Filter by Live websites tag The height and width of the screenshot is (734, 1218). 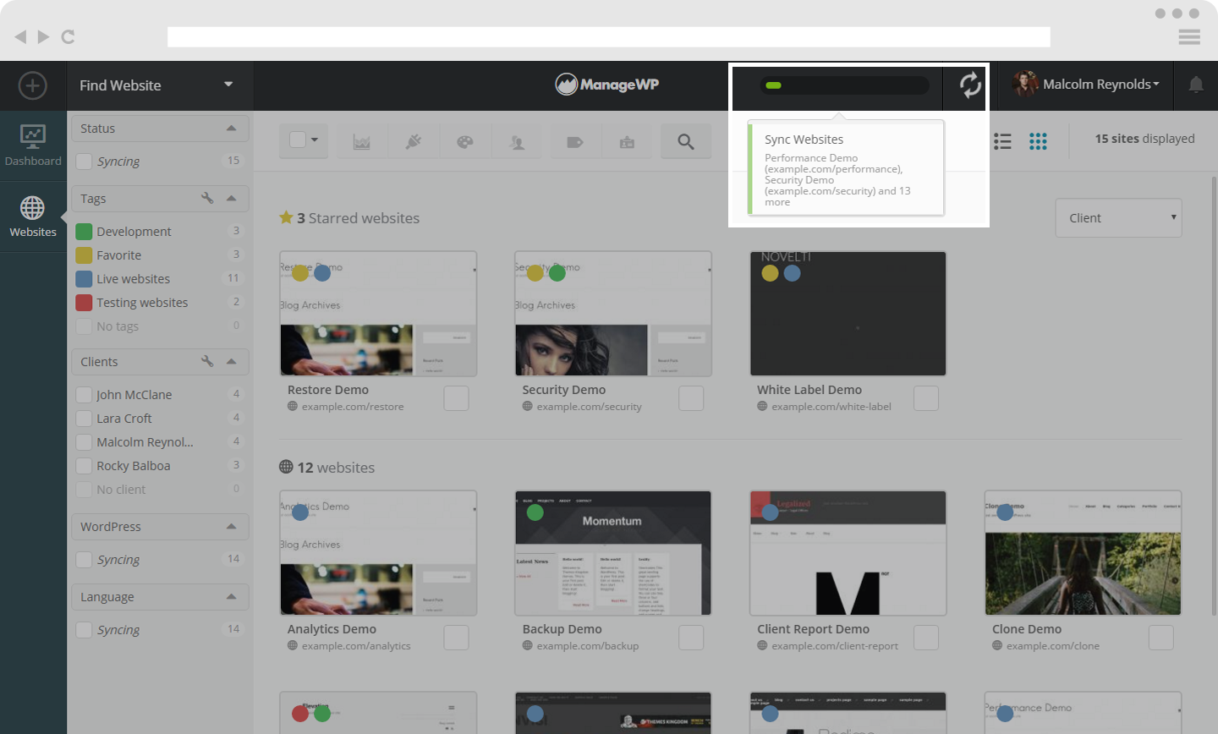133,278
